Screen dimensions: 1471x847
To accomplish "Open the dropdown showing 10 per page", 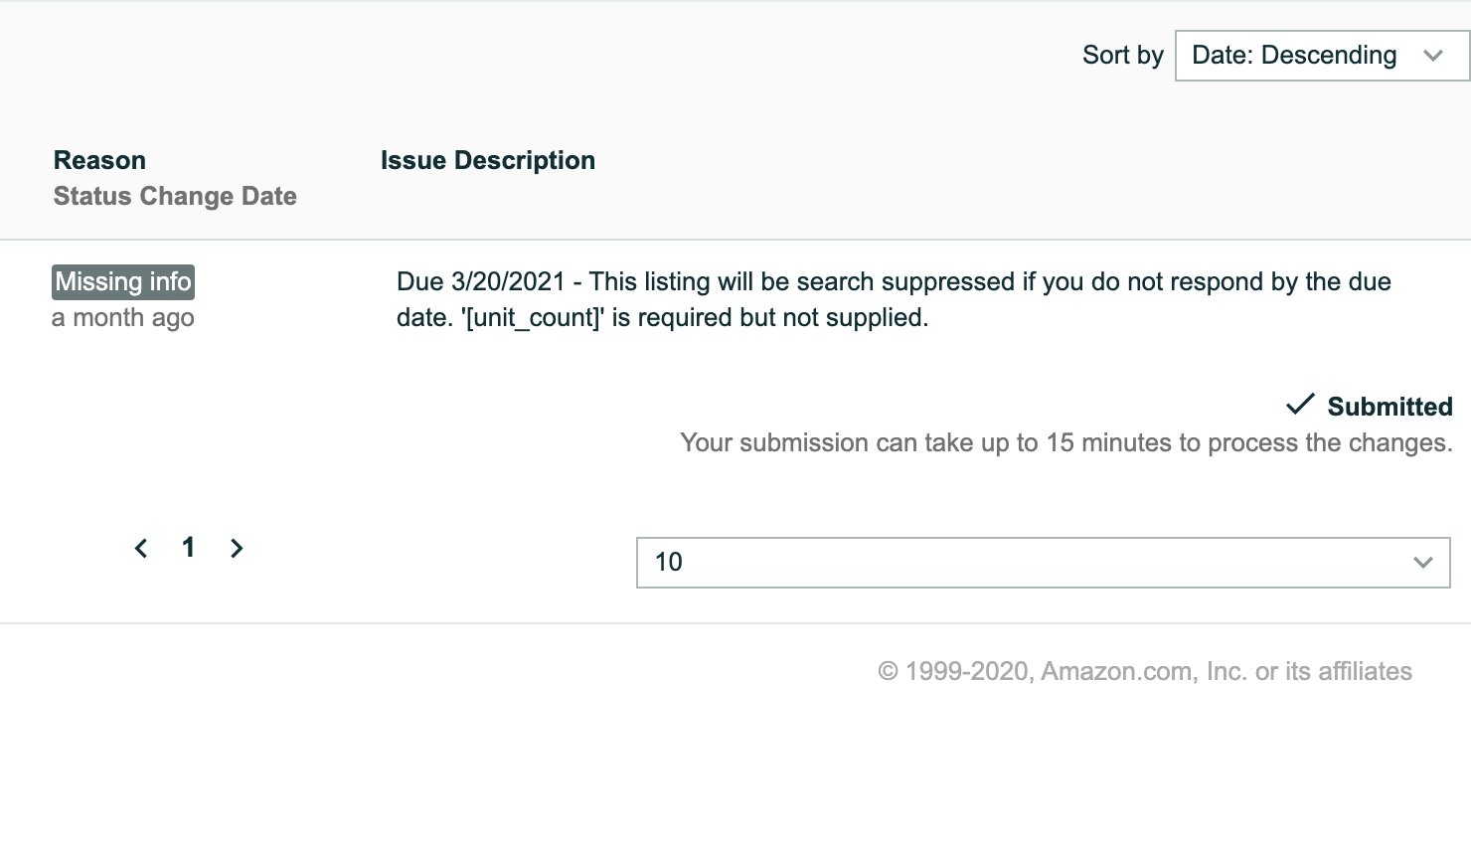I will (1042, 563).
